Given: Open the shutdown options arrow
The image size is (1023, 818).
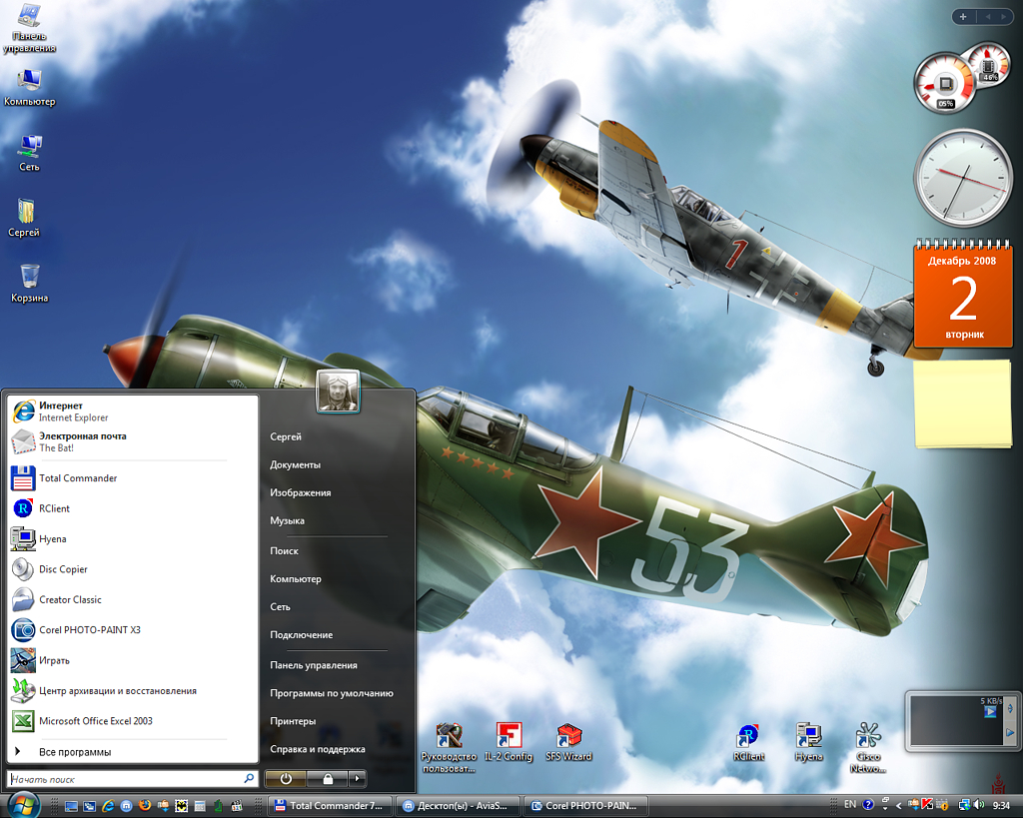Looking at the screenshot, I should [357, 778].
